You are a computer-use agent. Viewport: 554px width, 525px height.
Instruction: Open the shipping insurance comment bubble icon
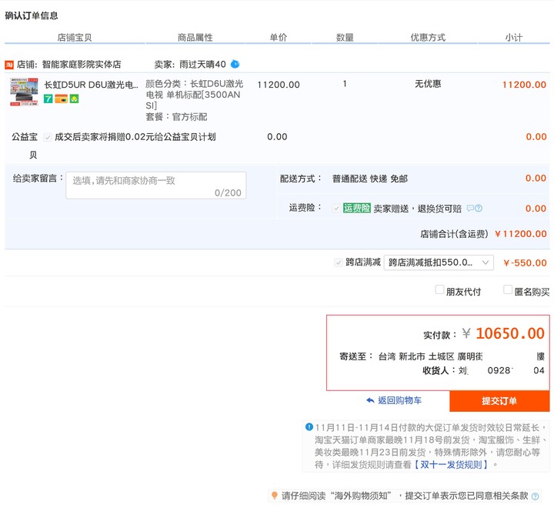click(x=470, y=208)
